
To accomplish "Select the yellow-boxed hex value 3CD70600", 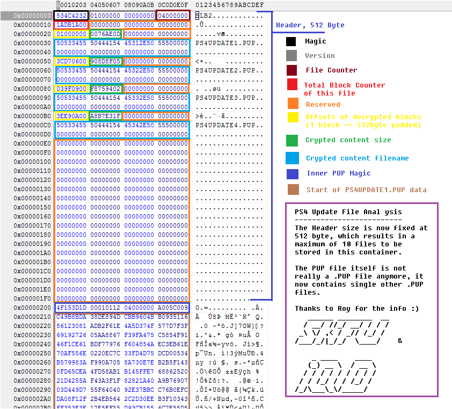I will tap(71, 61).
